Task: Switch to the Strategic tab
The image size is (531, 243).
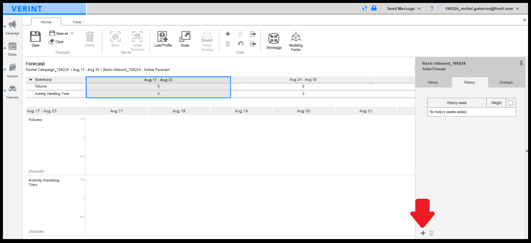Action: pos(506,82)
